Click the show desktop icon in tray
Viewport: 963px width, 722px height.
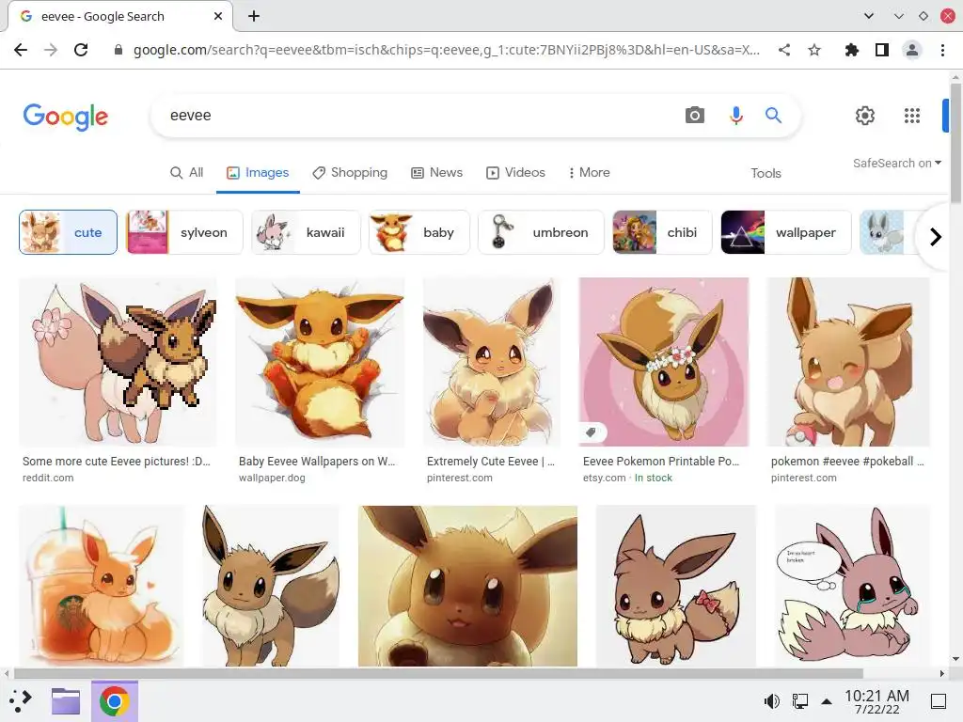coord(939,700)
